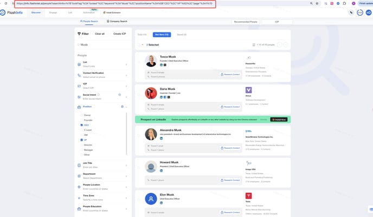Click the Tesla company logo

[249, 196]
